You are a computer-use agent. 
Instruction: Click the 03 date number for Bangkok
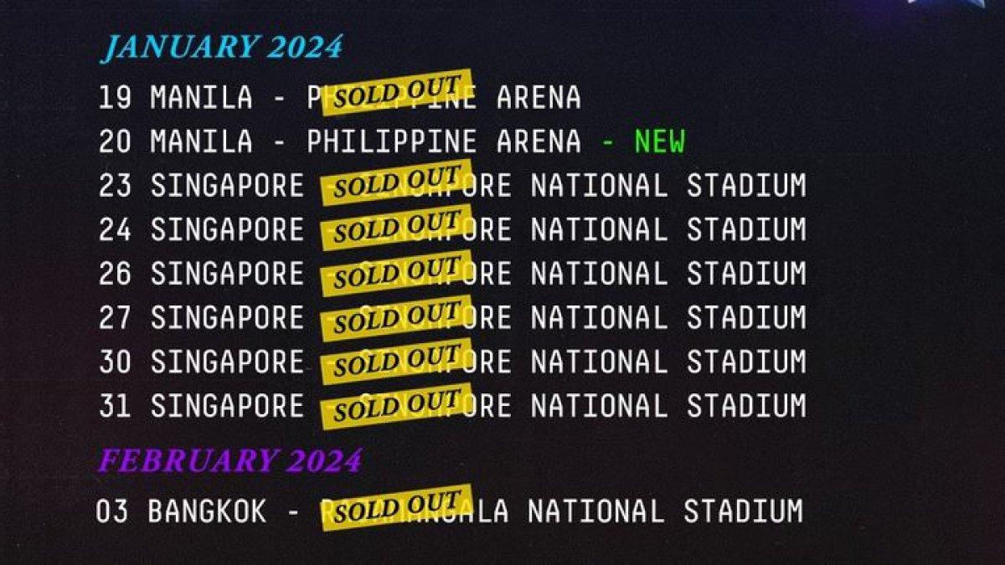112,510
